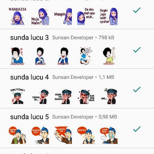Viewport: 154px width, 154px height.
Task: Open the sunda lucu 4 pack title
Action: tap(29, 77)
